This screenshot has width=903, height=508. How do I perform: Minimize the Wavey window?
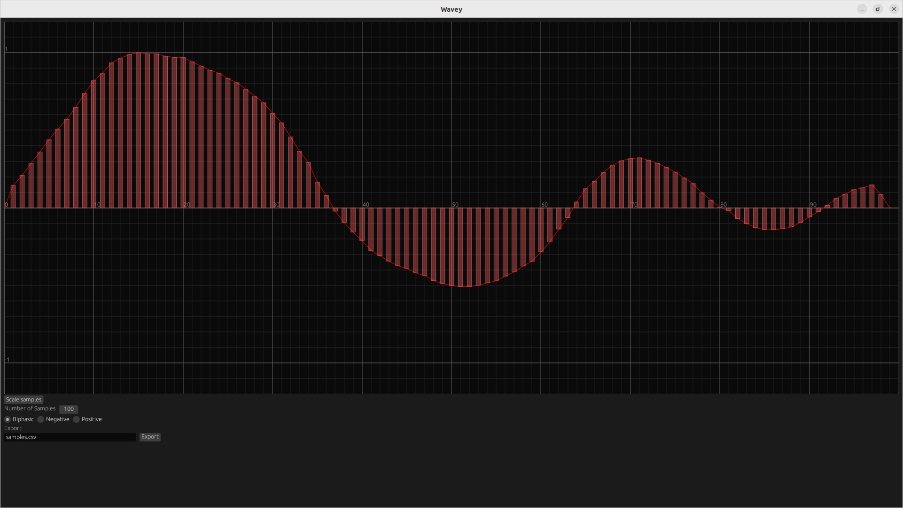click(862, 9)
